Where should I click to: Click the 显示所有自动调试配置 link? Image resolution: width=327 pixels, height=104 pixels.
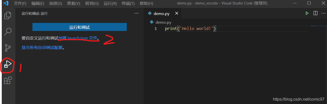(42, 47)
